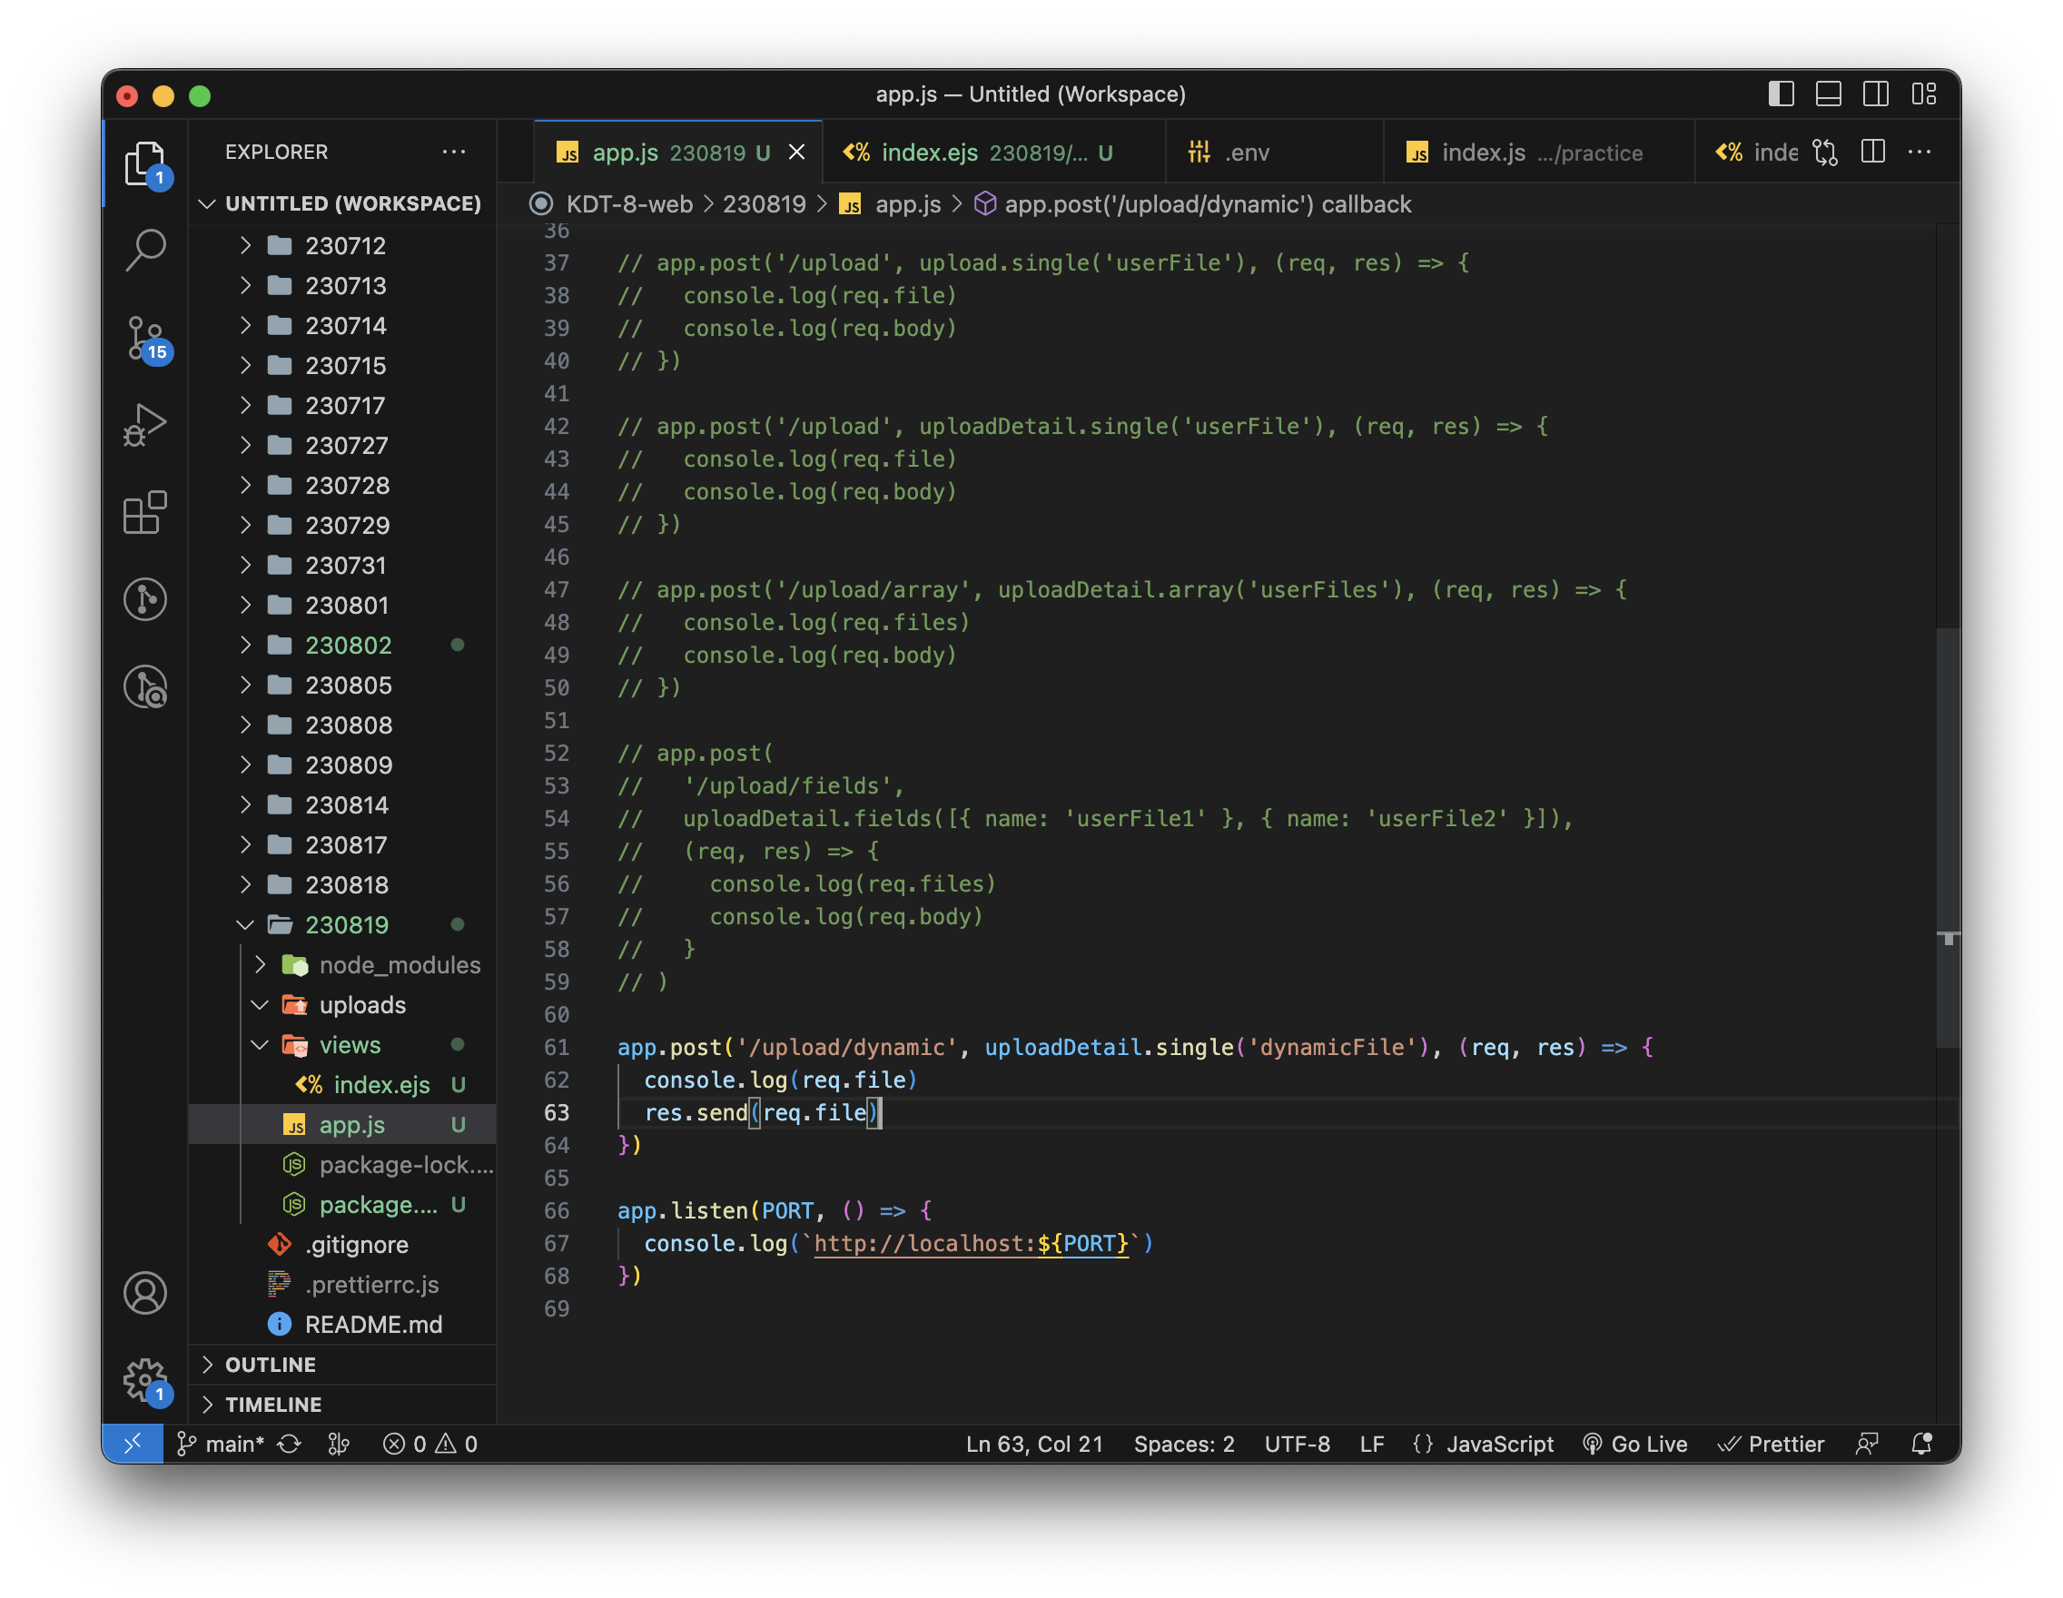Viewport: 2063px width, 1598px height.
Task: Open the GitLens Inspect activity icon
Action: tap(144, 686)
